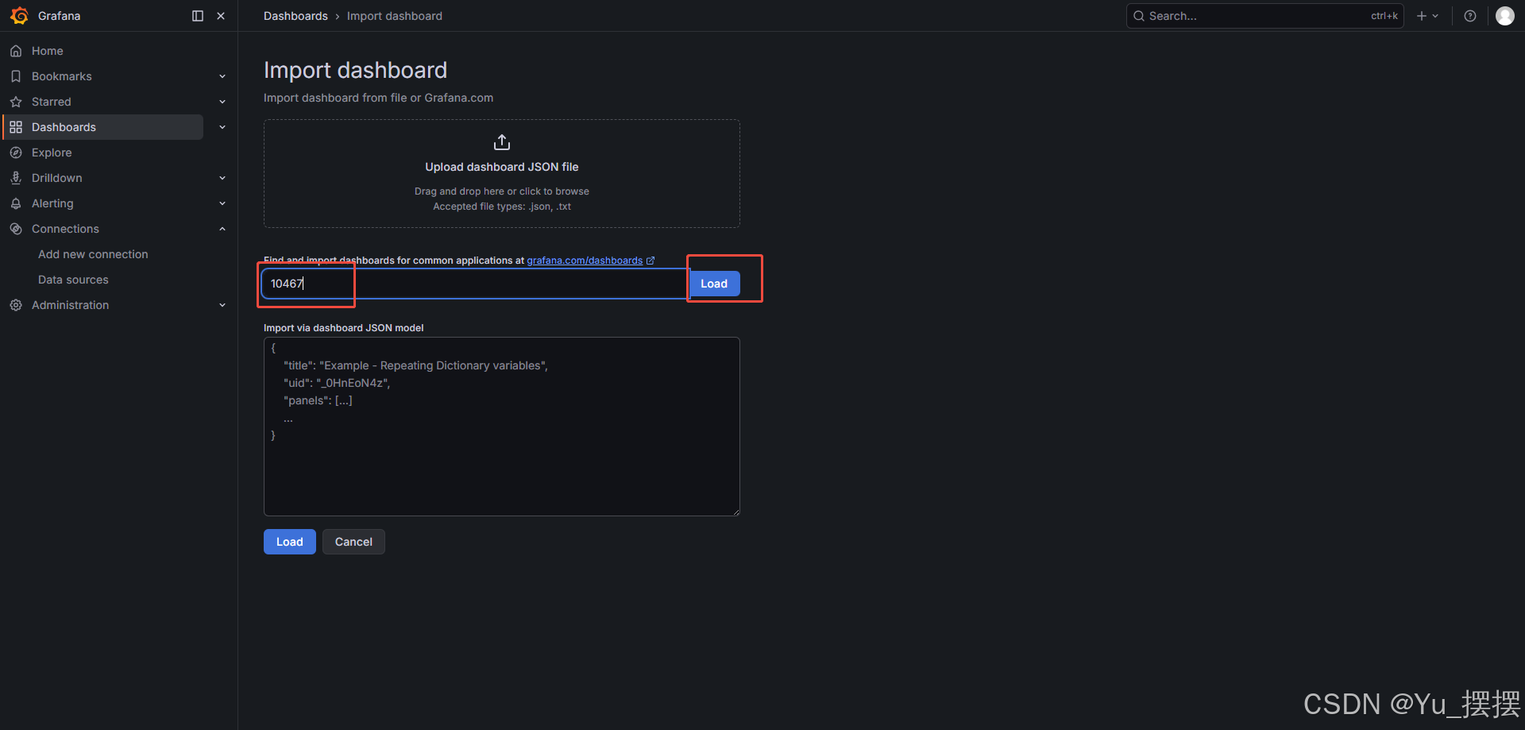Click the Grafana logo icon
Screen dimensions: 1525x730
[19, 16]
